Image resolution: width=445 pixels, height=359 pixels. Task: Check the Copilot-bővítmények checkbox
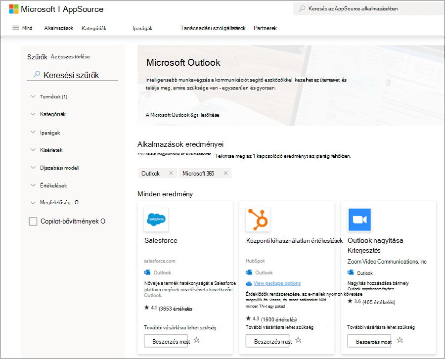pyautogui.click(x=33, y=222)
